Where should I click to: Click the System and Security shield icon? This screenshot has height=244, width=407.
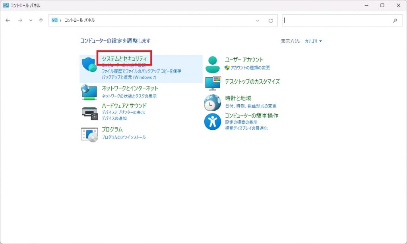[x=89, y=65]
